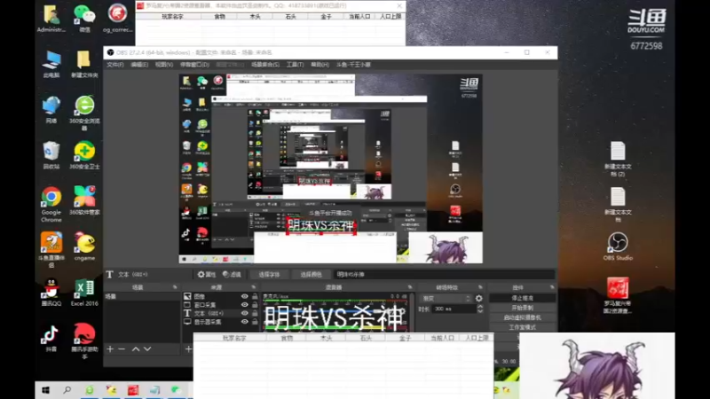Launch the Google Chrome desktop shortcut
710x399 pixels.
point(51,204)
